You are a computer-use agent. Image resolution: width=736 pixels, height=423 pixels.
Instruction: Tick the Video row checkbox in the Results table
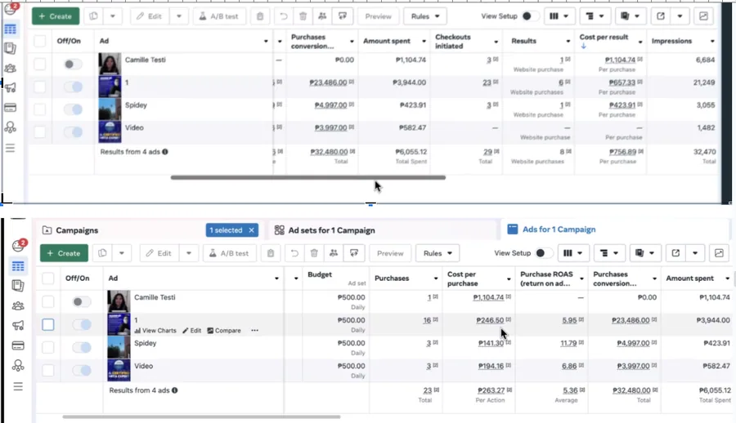click(39, 132)
